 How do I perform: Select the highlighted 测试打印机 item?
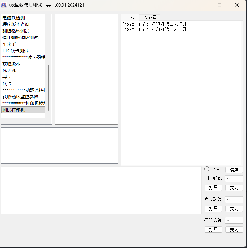[23, 110]
